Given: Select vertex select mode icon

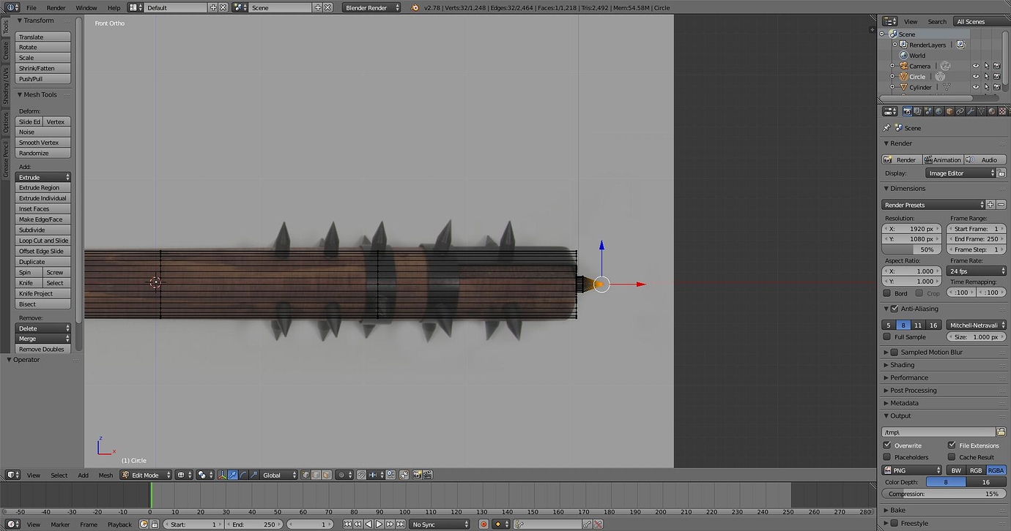Looking at the screenshot, I should click(306, 475).
